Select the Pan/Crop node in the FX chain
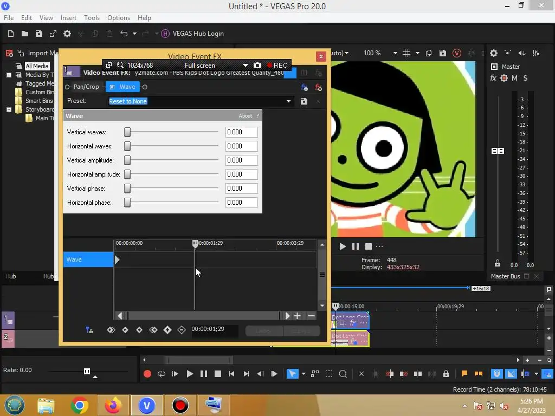555x416 pixels. point(86,87)
